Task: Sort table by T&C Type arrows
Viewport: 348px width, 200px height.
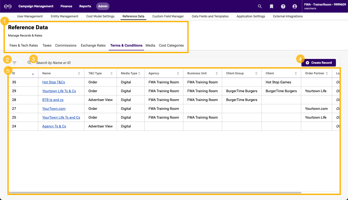Action: (x=112, y=73)
